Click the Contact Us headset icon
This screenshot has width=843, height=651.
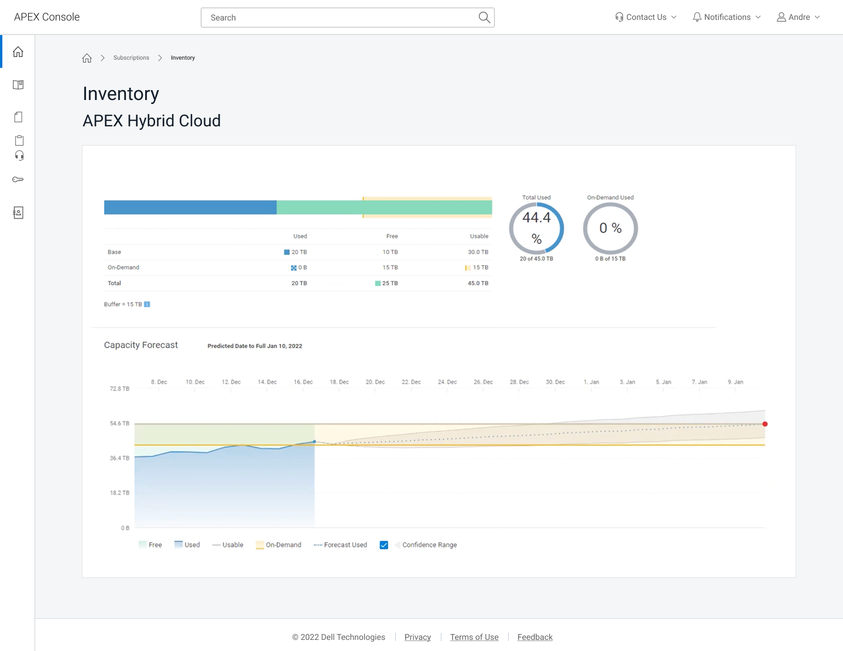pos(619,17)
